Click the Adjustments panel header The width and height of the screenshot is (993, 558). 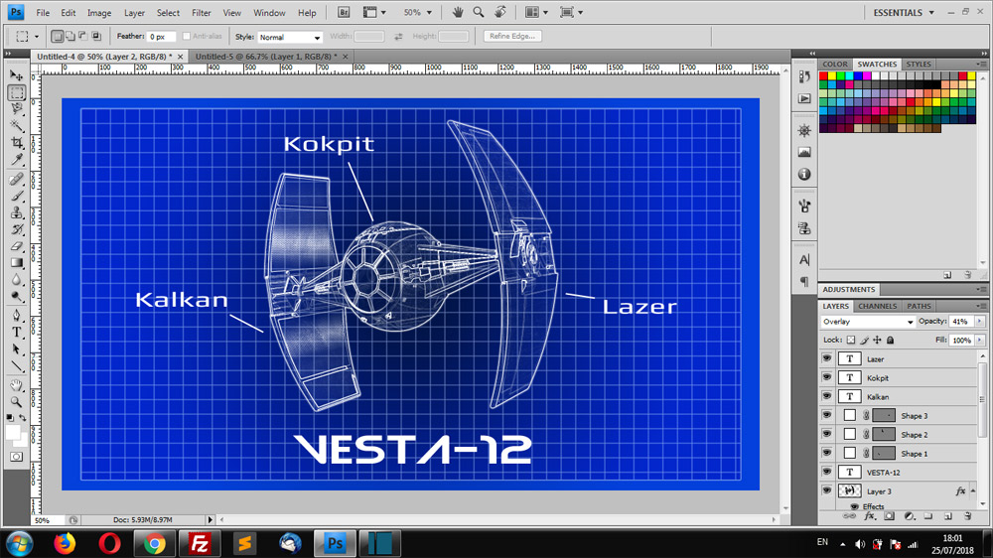point(849,290)
